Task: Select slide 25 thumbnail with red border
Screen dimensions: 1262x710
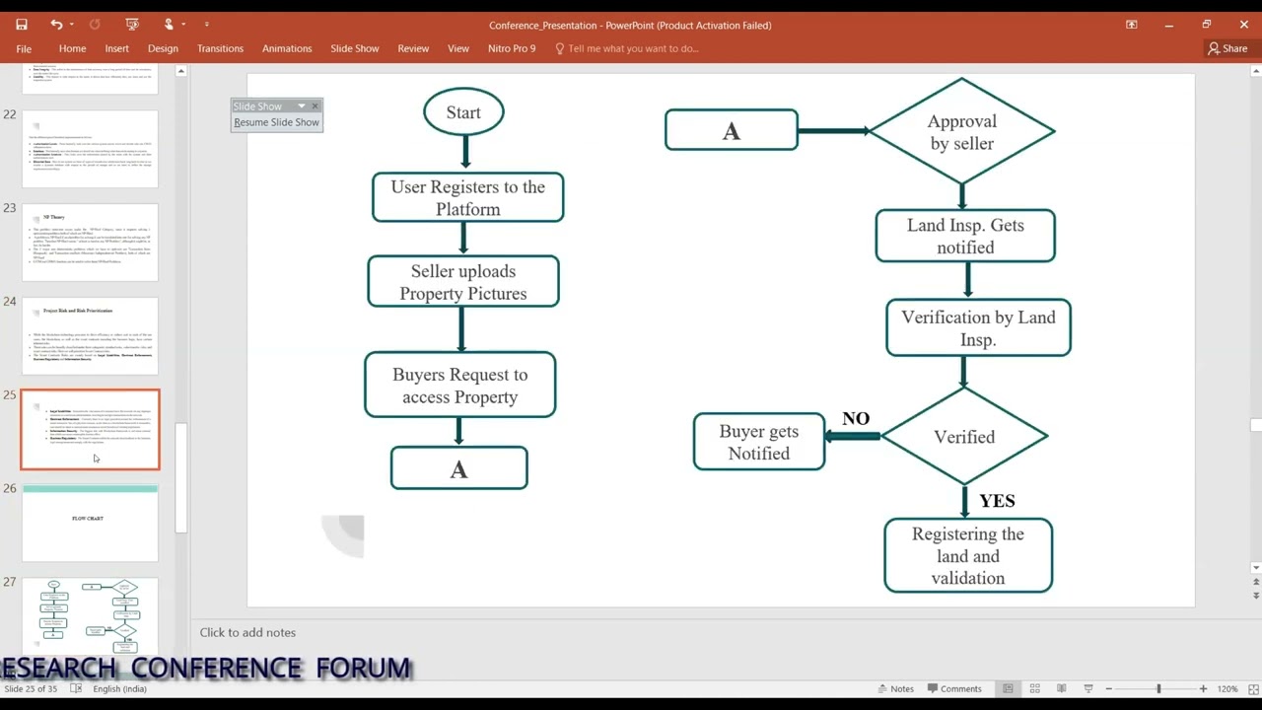Action: pyautogui.click(x=90, y=430)
